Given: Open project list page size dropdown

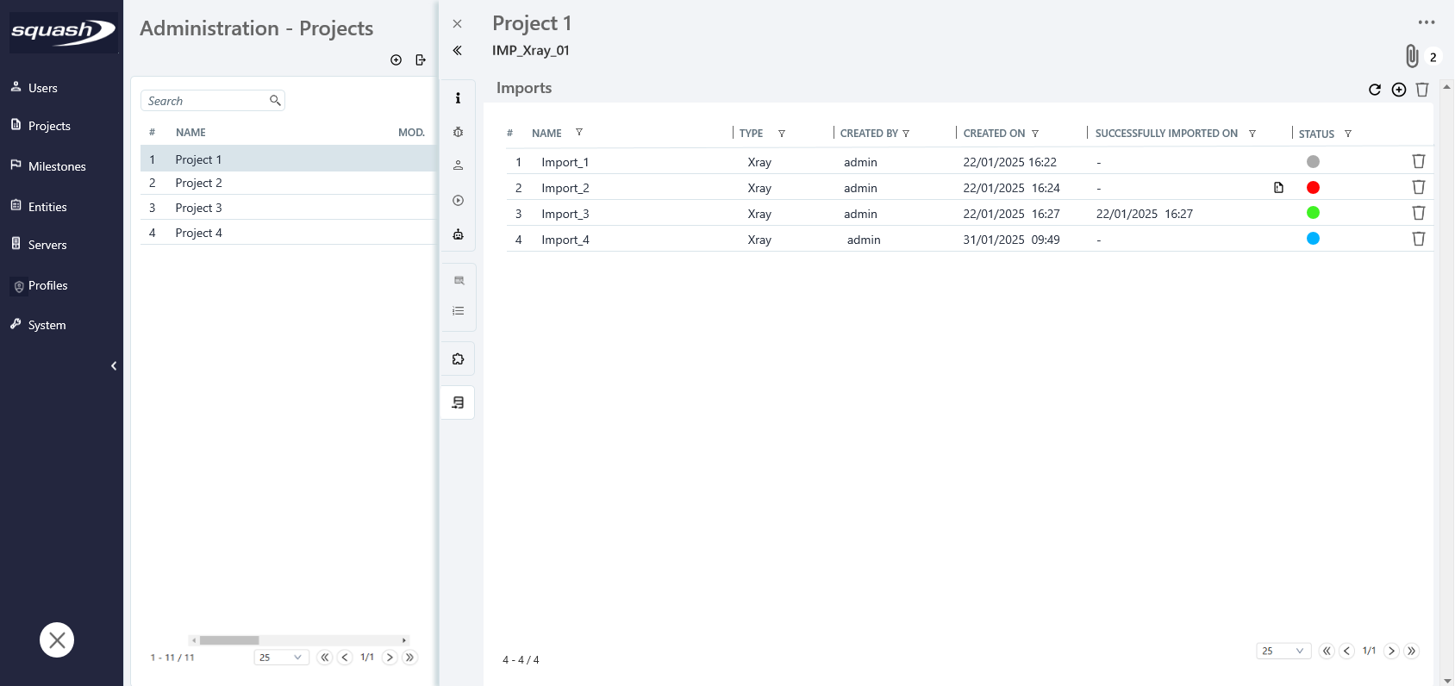Looking at the screenshot, I should [281, 658].
